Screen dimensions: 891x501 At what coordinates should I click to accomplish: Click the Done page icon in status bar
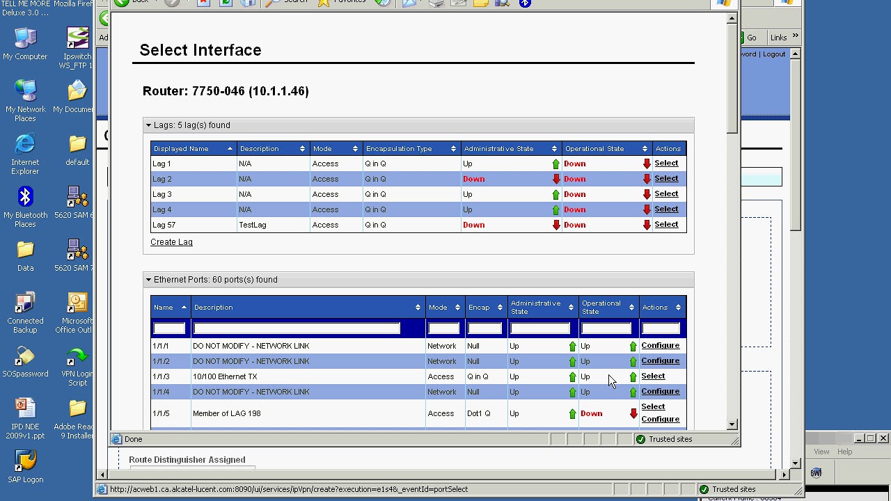click(x=117, y=439)
